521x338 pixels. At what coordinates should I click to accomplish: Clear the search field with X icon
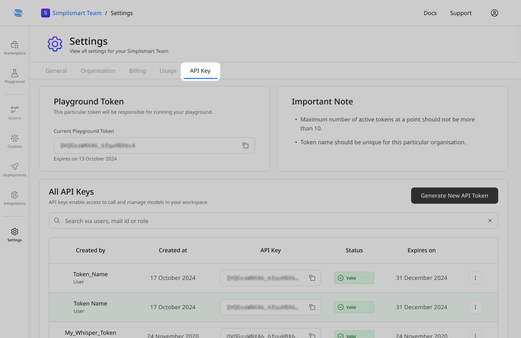coord(490,221)
